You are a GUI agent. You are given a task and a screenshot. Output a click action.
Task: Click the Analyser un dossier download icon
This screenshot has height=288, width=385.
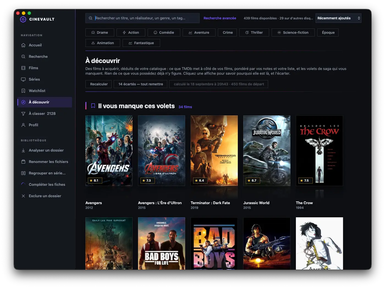tap(23, 150)
